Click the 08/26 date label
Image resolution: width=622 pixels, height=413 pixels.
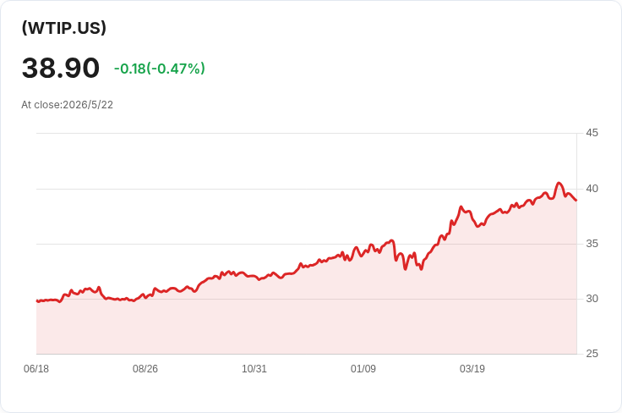click(x=145, y=369)
